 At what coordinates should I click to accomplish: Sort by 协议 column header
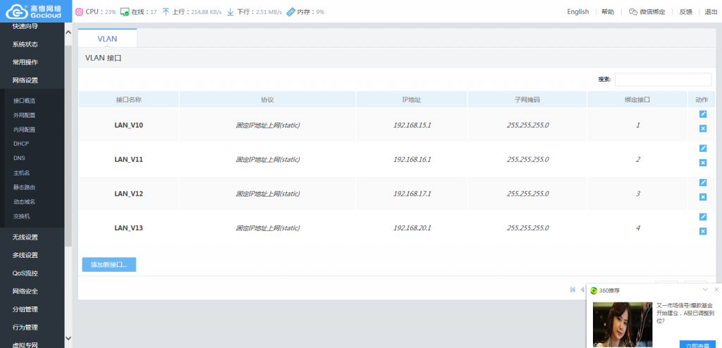coord(267,99)
